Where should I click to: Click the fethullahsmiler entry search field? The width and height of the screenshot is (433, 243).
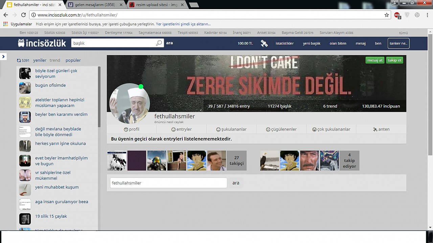[168, 183]
